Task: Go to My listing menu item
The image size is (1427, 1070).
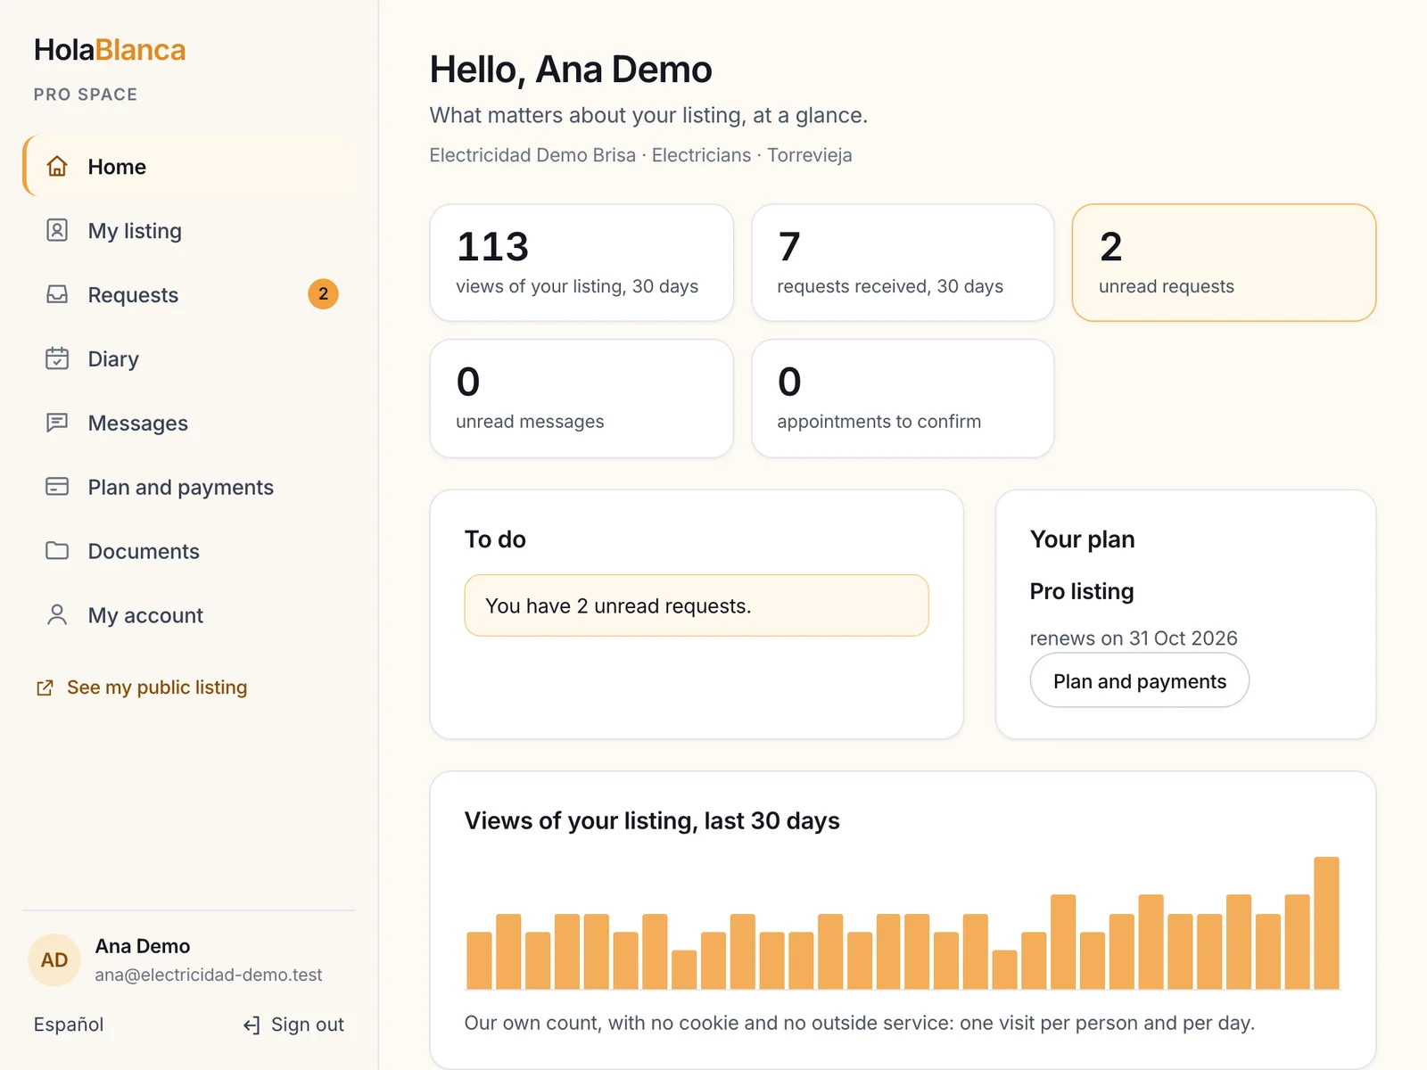Action: pyautogui.click(x=190, y=231)
